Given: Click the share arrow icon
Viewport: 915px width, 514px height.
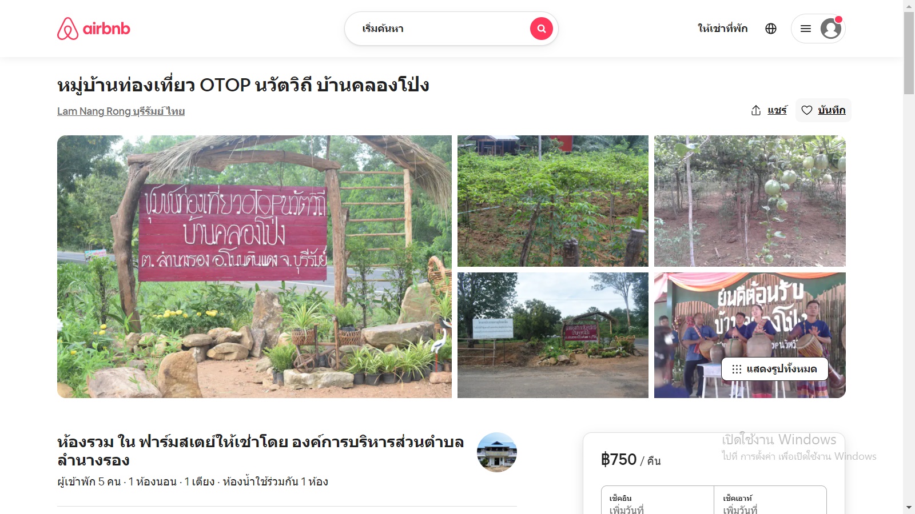Looking at the screenshot, I should (756, 110).
